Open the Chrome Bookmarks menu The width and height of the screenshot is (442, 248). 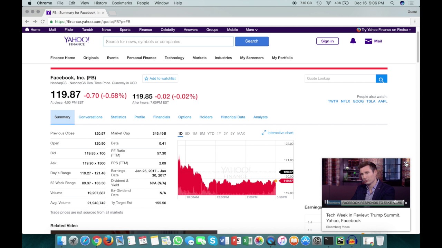122,3
